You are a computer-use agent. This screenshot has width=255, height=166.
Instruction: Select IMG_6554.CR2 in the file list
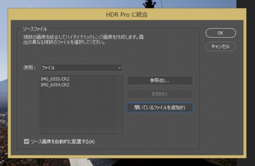[55, 85]
